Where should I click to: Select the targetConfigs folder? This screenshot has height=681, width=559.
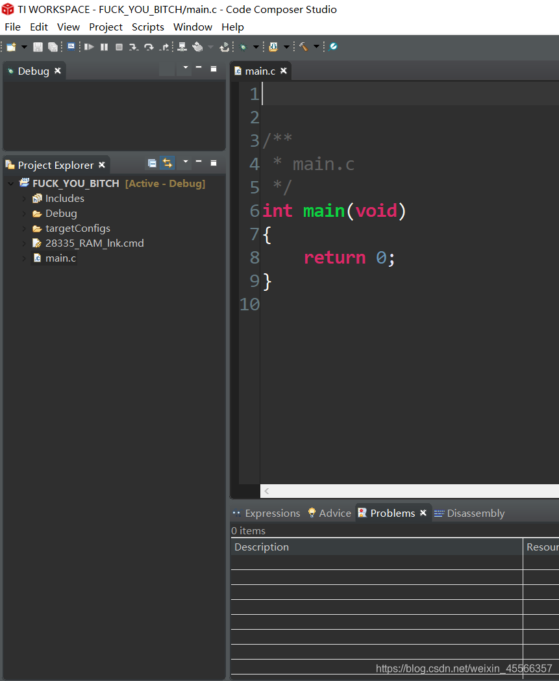[78, 229]
